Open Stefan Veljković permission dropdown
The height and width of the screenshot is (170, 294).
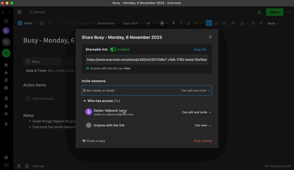[x=197, y=112]
